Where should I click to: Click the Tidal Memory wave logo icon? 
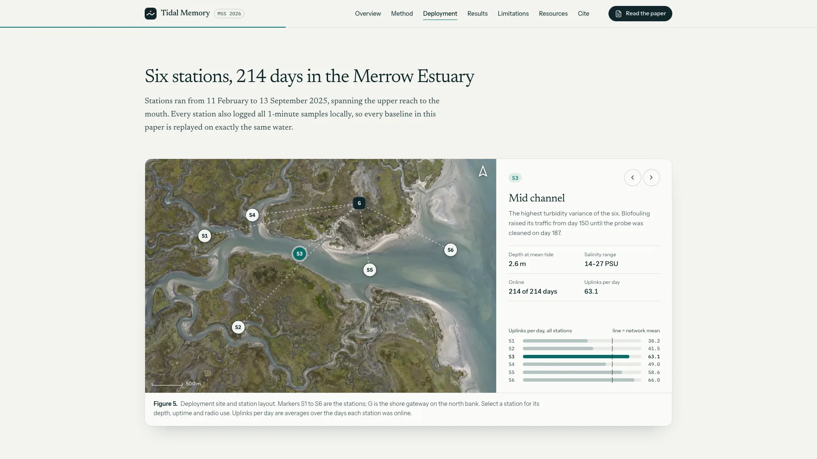[x=151, y=14]
